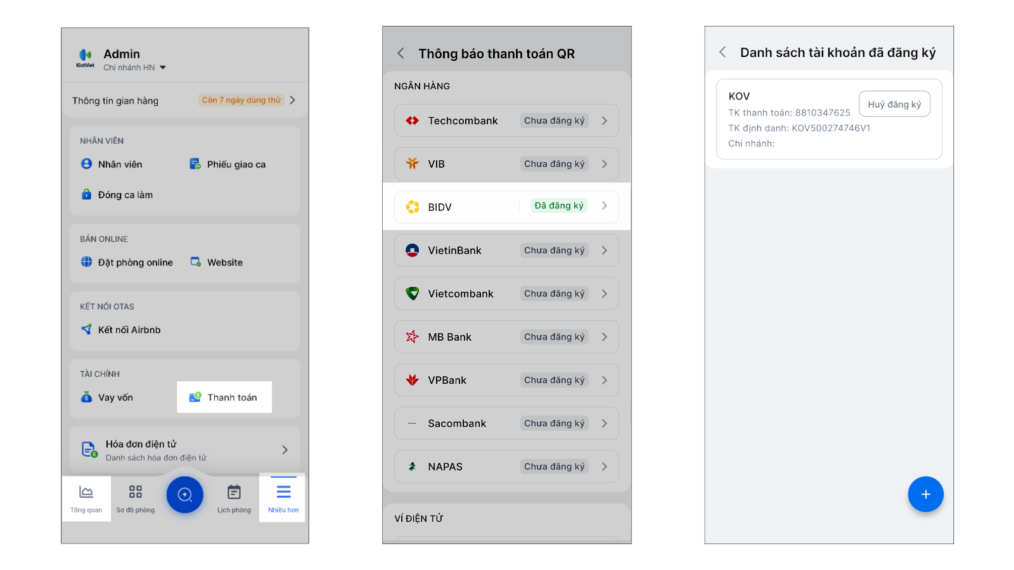Open the Nhân viên staff icon
1014x570 pixels.
(87, 164)
